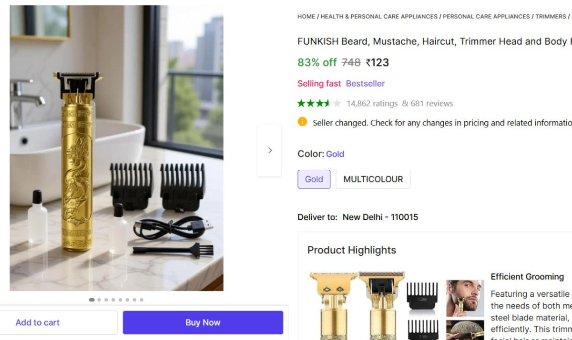Select the last carousel navigation dot

142,300
